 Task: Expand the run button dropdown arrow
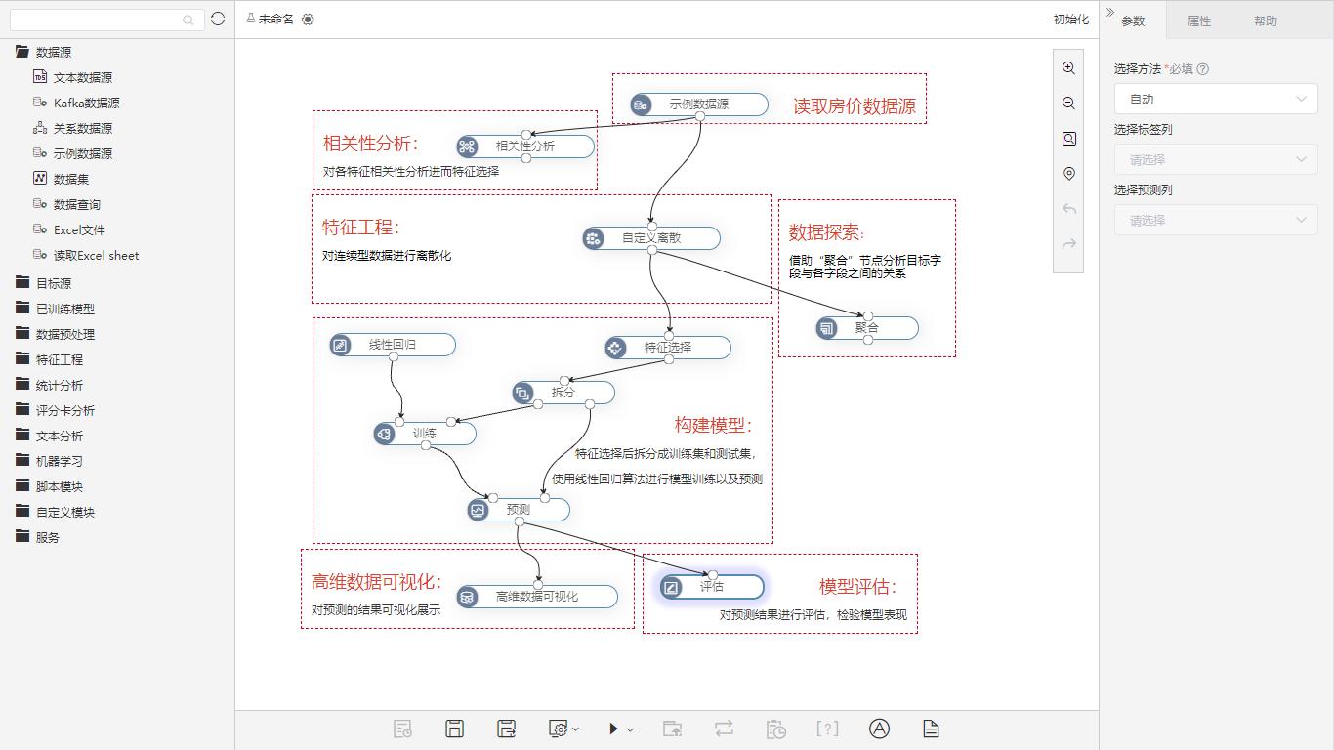coord(629,729)
